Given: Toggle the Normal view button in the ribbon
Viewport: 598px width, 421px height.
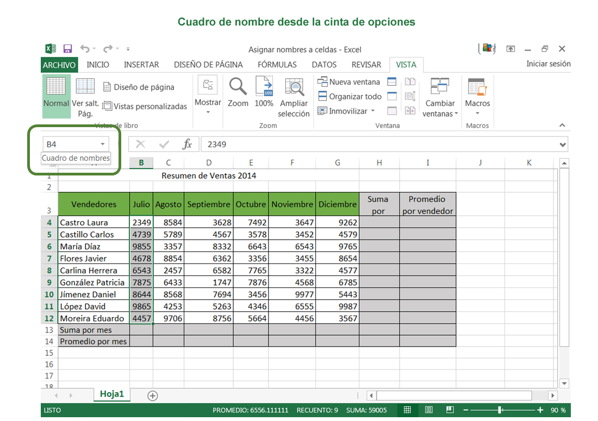Looking at the screenshot, I should coord(56,96).
